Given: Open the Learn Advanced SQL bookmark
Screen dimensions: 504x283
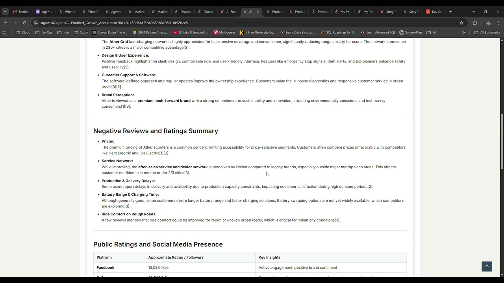Looking at the screenshot, I should point(378,32).
